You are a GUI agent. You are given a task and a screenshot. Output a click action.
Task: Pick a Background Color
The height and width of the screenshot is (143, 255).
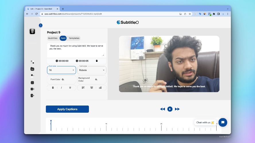pos(92,80)
